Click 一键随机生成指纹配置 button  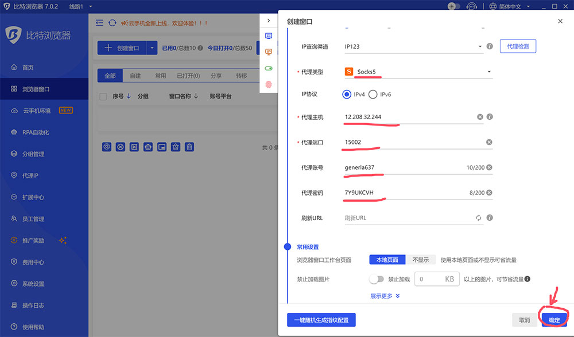(321, 320)
